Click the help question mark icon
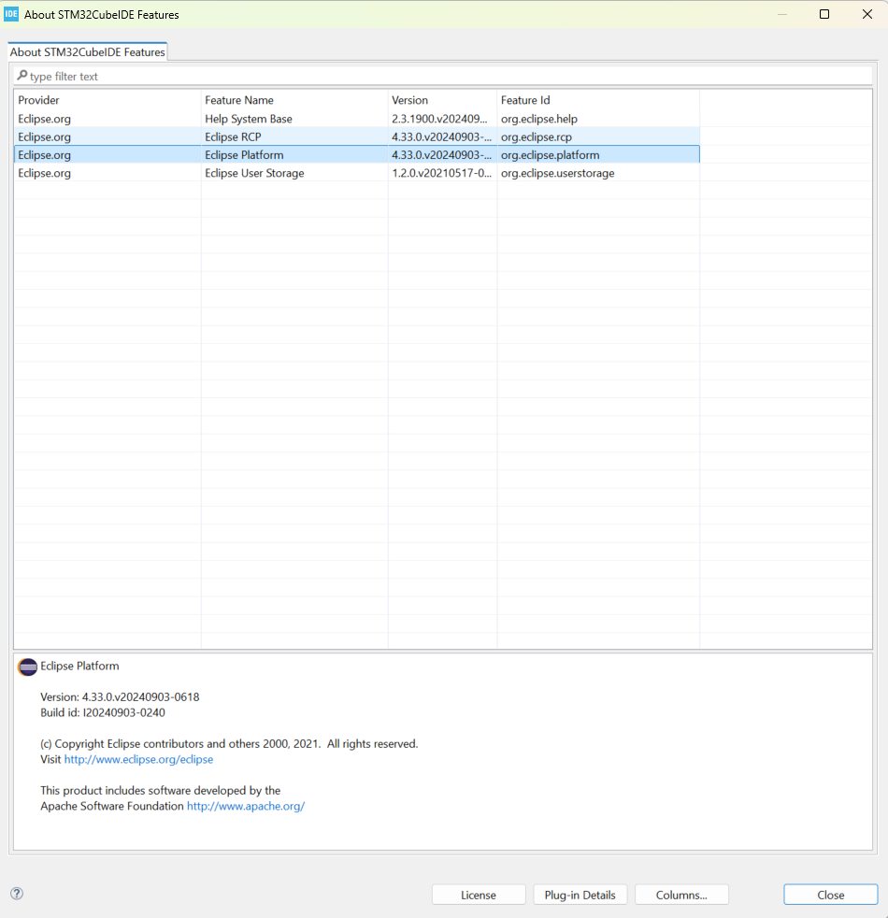The image size is (888, 918). [17, 893]
